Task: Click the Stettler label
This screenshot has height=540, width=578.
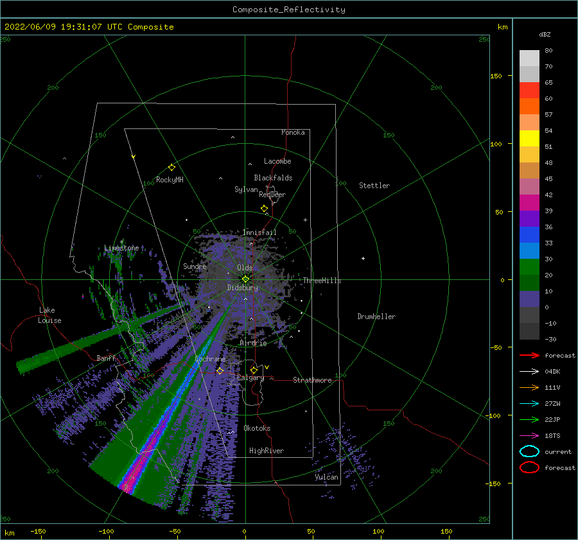Action: 374,186
